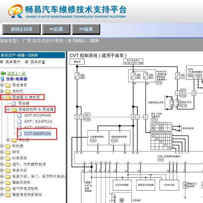The height and width of the screenshot is (203, 203).
Task: Select the CVT:RE0F10A diagram entry
Action: point(38,134)
